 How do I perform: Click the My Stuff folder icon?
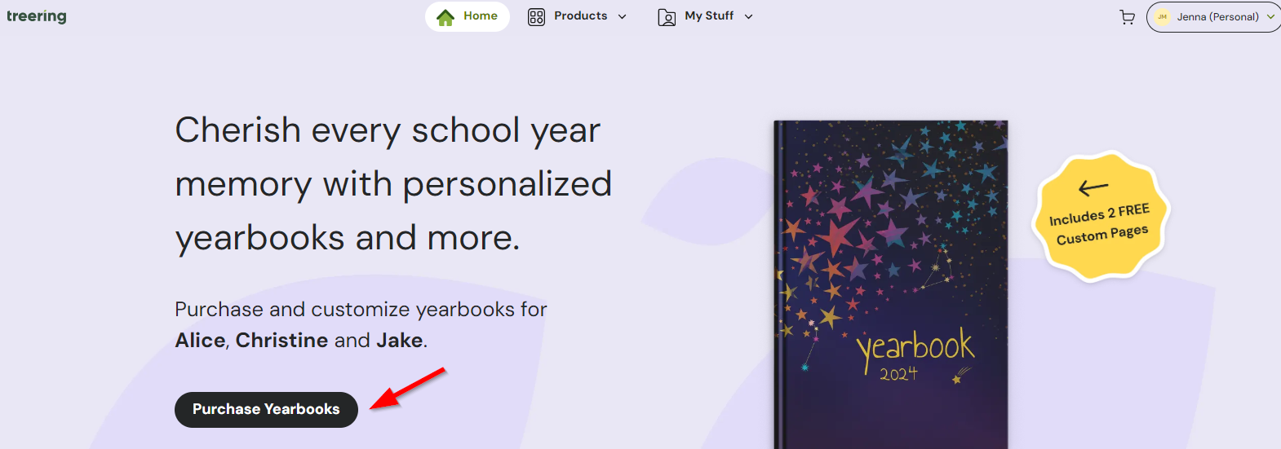tap(667, 17)
